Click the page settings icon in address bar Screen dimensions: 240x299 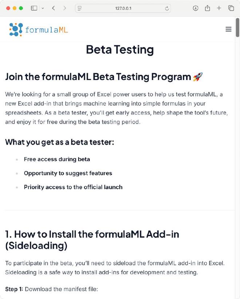(x=80, y=8)
